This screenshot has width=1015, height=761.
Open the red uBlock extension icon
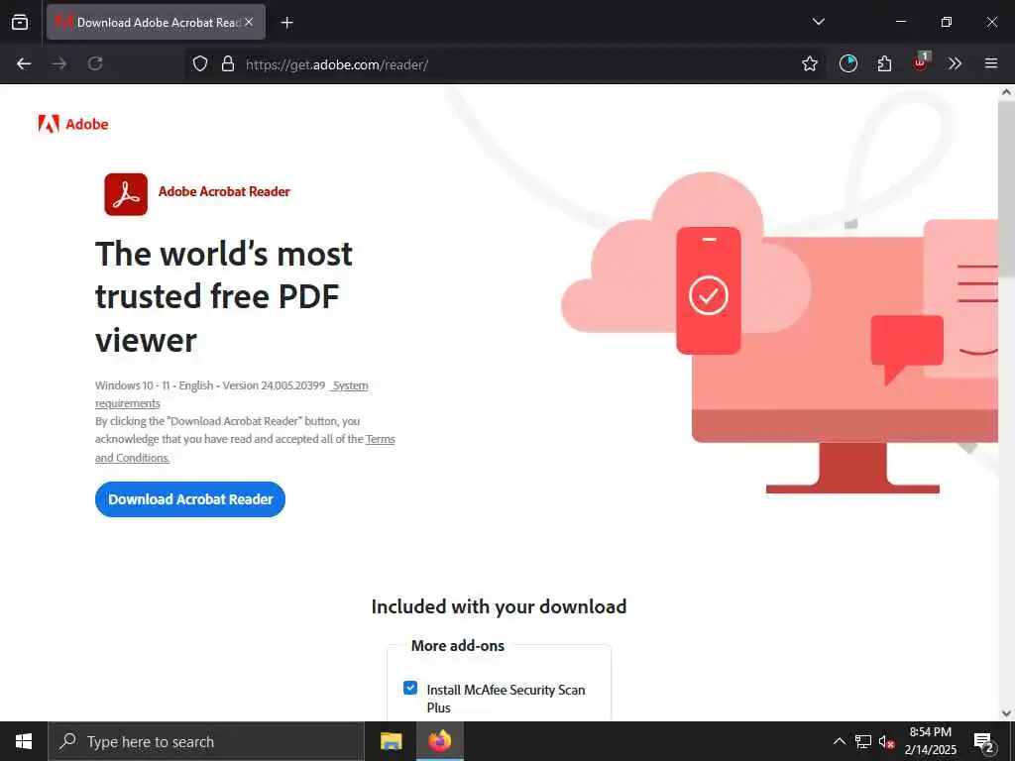click(921, 63)
